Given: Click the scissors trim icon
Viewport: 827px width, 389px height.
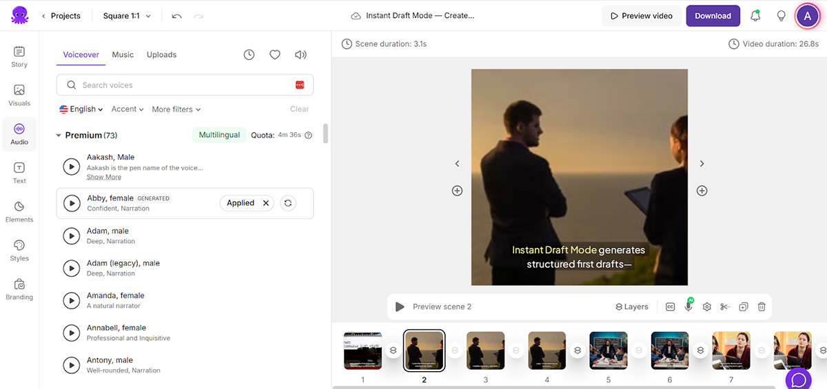Looking at the screenshot, I should point(725,307).
